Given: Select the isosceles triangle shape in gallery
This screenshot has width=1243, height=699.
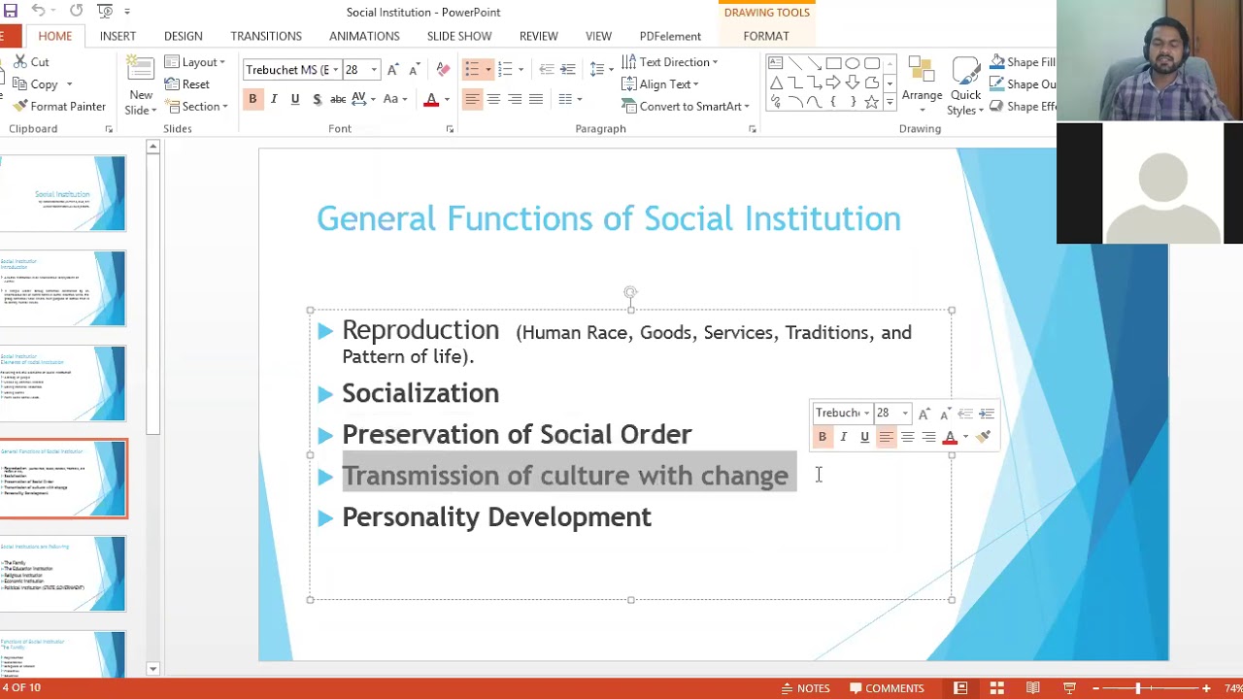Looking at the screenshot, I should 776,83.
